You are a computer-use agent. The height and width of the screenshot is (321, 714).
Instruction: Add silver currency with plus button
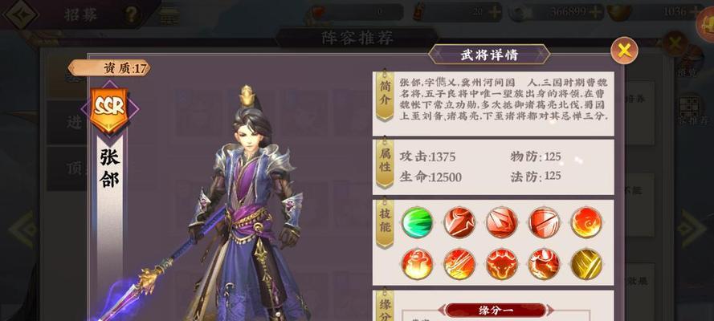[594, 12]
